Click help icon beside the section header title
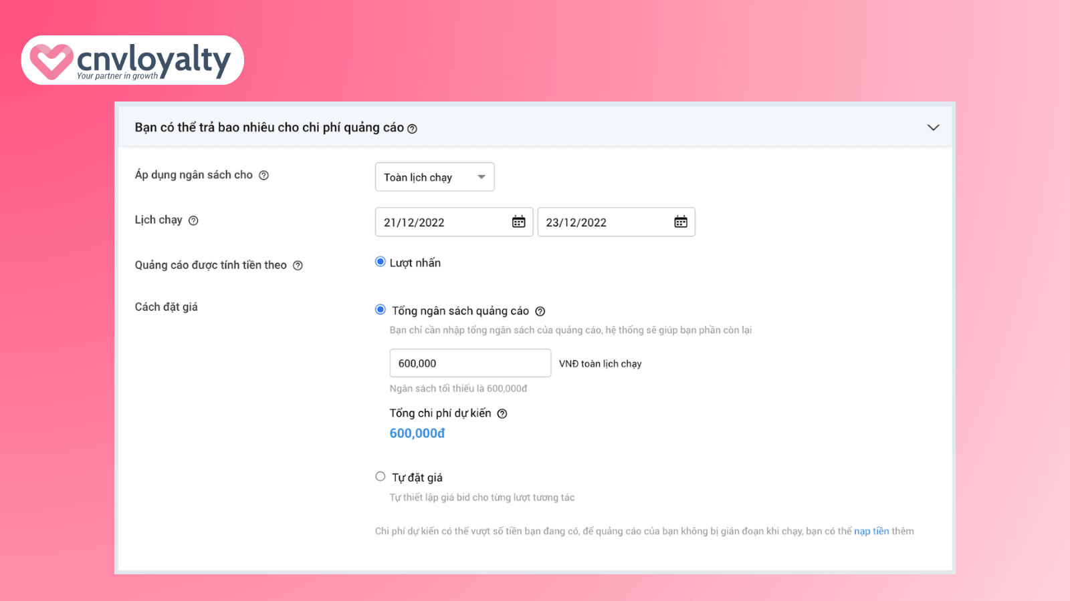The width and height of the screenshot is (1070, 601). [412, 129]
